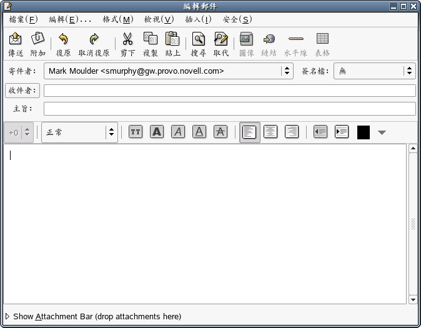
Task: Click the Show Attachment Bar label
Action: click(x=97, y=317)
